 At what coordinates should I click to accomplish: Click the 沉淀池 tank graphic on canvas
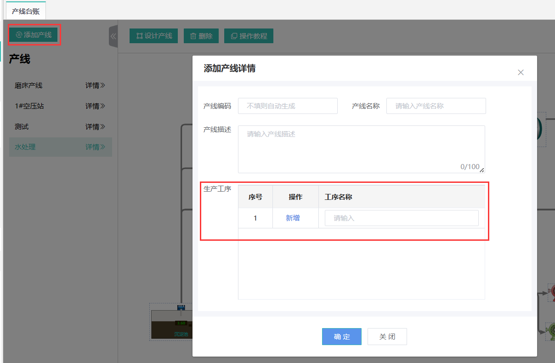tap(172, 324)
